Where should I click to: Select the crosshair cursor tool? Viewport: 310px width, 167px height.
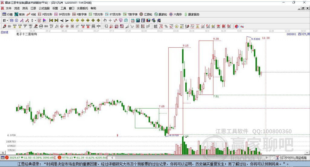pyautogui.click(x=110, y=20)
